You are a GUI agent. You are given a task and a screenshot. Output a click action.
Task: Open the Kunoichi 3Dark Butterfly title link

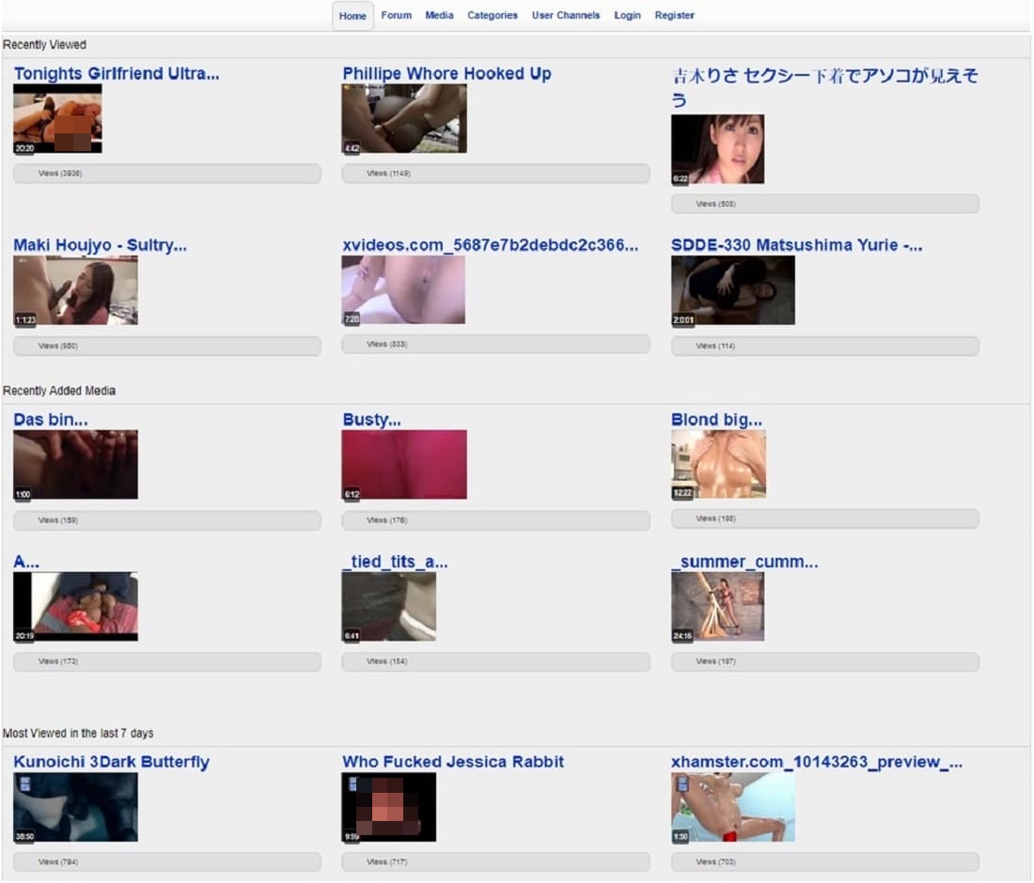[x=111, y=762]
